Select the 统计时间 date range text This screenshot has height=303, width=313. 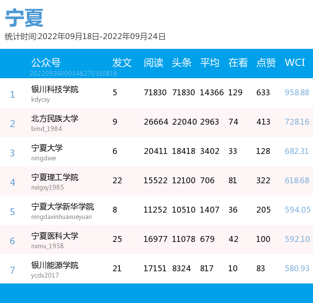(x=85, y=37)
